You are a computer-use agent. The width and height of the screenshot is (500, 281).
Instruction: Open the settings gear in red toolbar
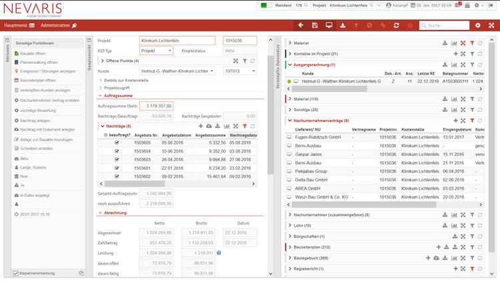click(x=477, y=25)
